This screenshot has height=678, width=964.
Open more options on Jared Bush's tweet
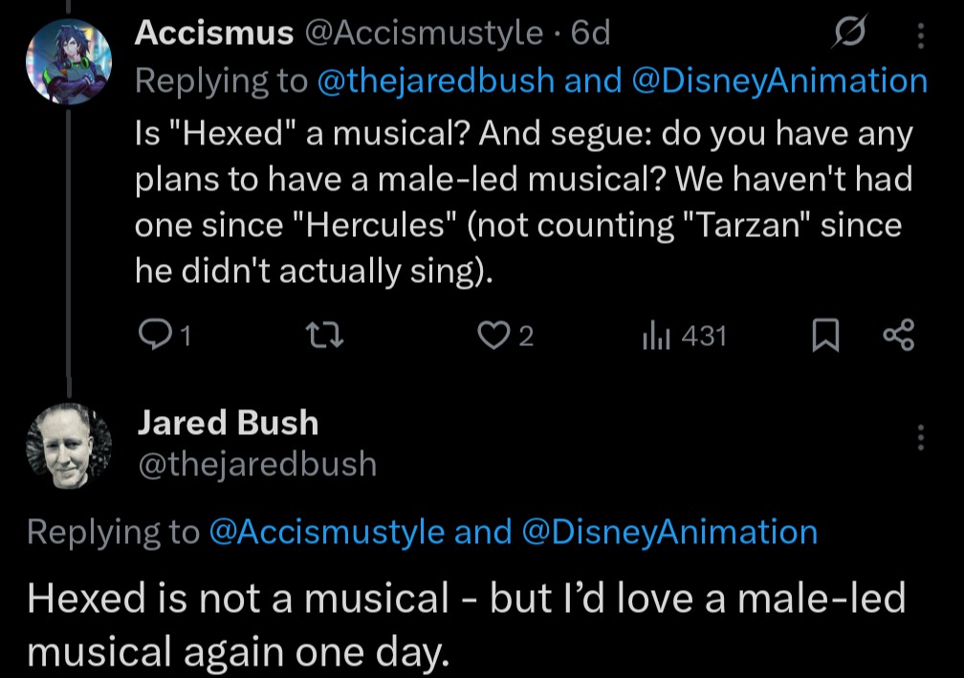click(x=921, y=437)
